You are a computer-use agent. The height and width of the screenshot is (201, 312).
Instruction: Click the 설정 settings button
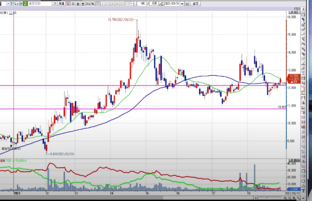[x=195, y=4]
